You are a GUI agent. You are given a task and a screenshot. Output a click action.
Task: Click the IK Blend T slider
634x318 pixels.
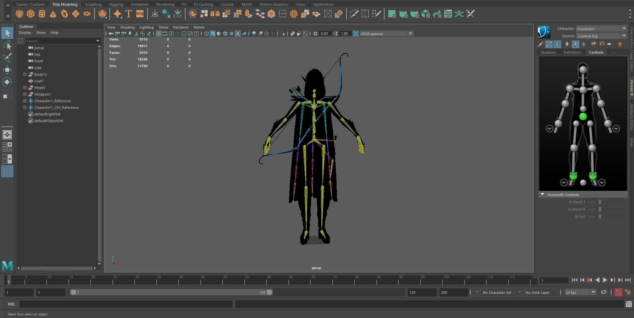click(x=600, y=202)
